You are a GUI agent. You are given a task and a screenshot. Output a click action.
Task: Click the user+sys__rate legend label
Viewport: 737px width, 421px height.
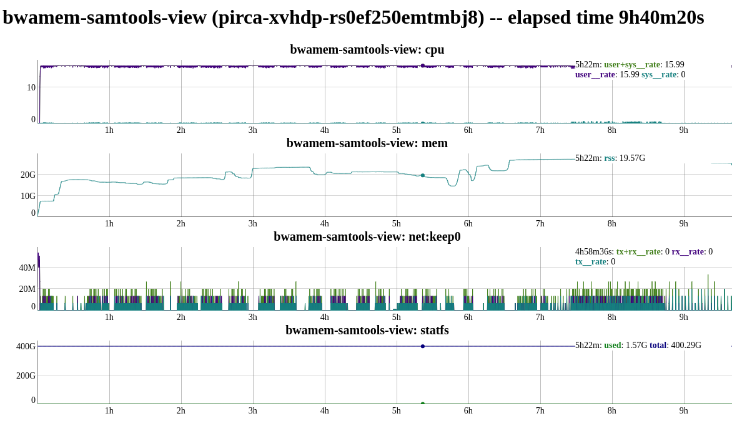pyautogui.click(x=632, y=65)
